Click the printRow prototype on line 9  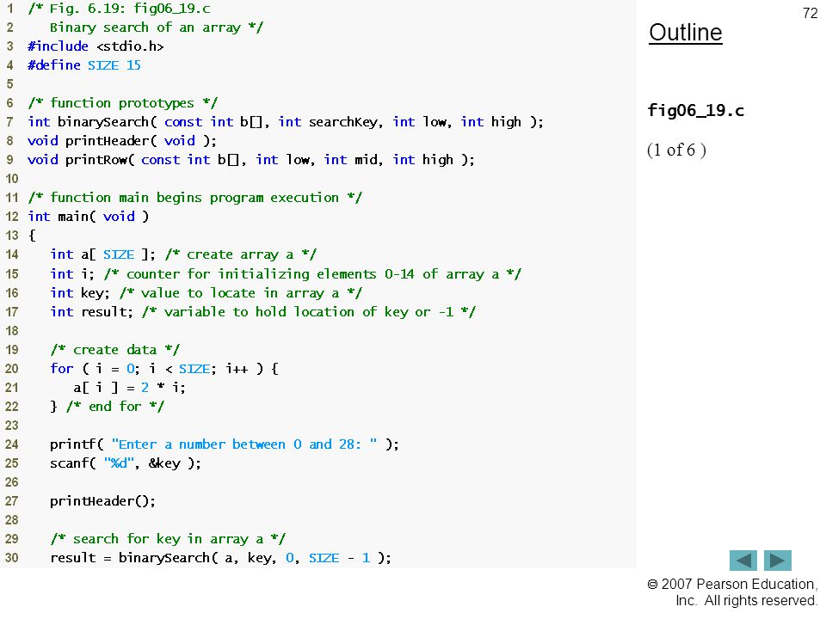[x=250, y=160]
